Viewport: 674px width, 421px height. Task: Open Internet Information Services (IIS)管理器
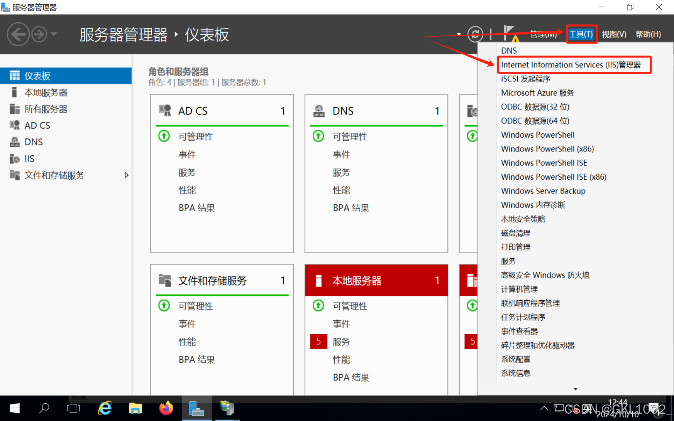tap(571, 65)
